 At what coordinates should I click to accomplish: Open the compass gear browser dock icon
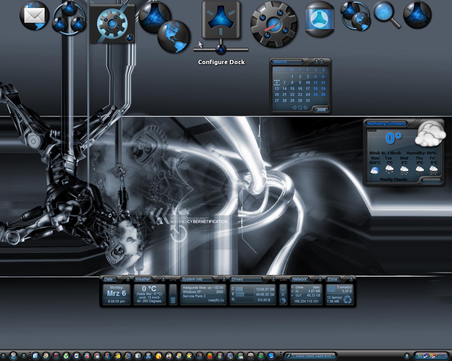274,24
